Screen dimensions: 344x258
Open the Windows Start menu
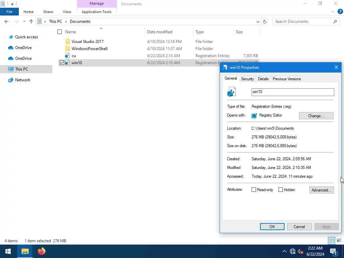click(8, 251)
